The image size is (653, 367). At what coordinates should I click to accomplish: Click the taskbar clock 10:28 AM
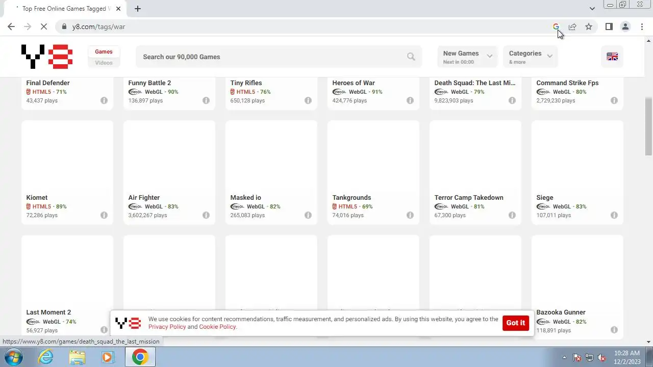click(627, 353)
